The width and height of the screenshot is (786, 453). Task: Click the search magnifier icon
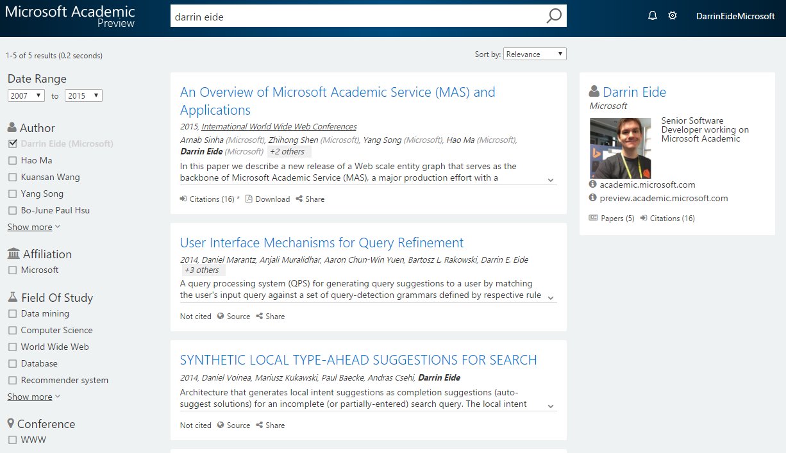pos(554,16)
